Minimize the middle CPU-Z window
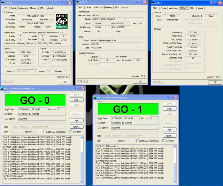The height and width of the screenshot is (186, 223). (x=137, y=2)
